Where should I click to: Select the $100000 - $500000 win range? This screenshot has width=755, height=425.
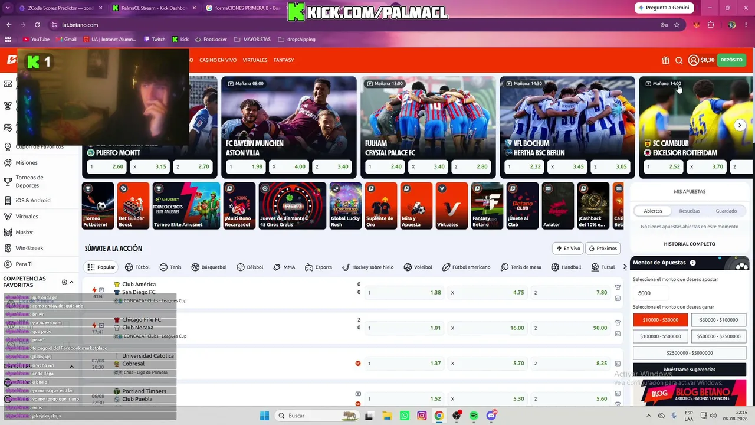tap(660, 336)
